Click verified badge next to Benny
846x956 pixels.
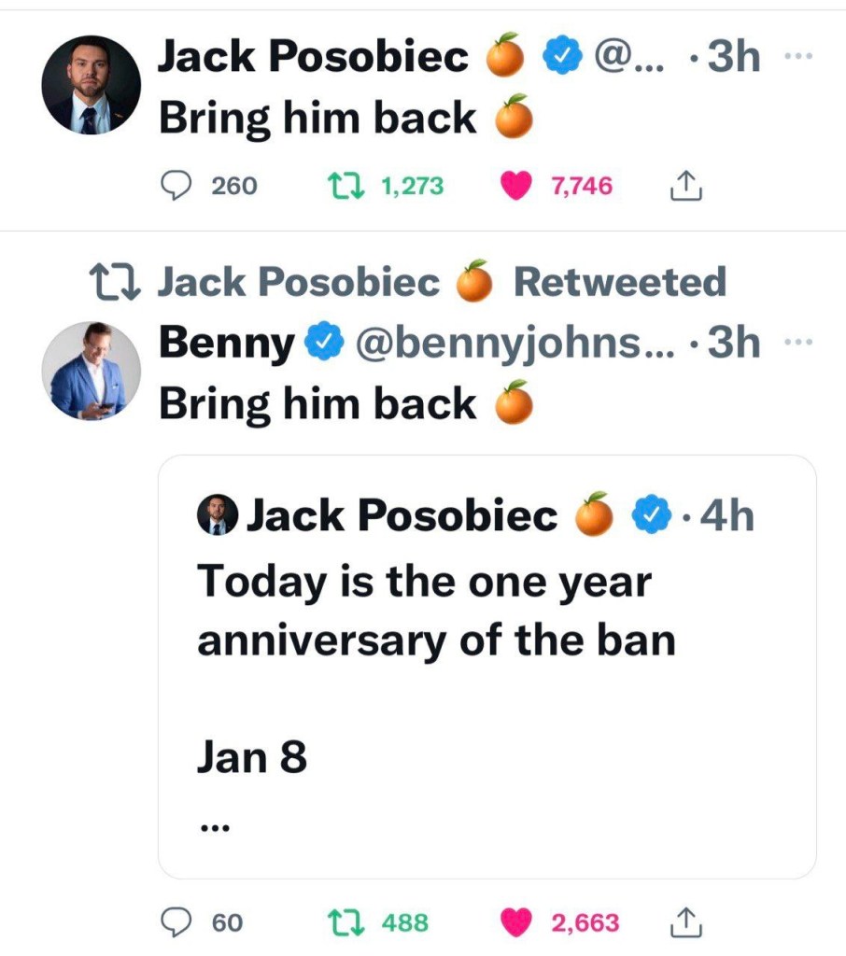[325, 342]
